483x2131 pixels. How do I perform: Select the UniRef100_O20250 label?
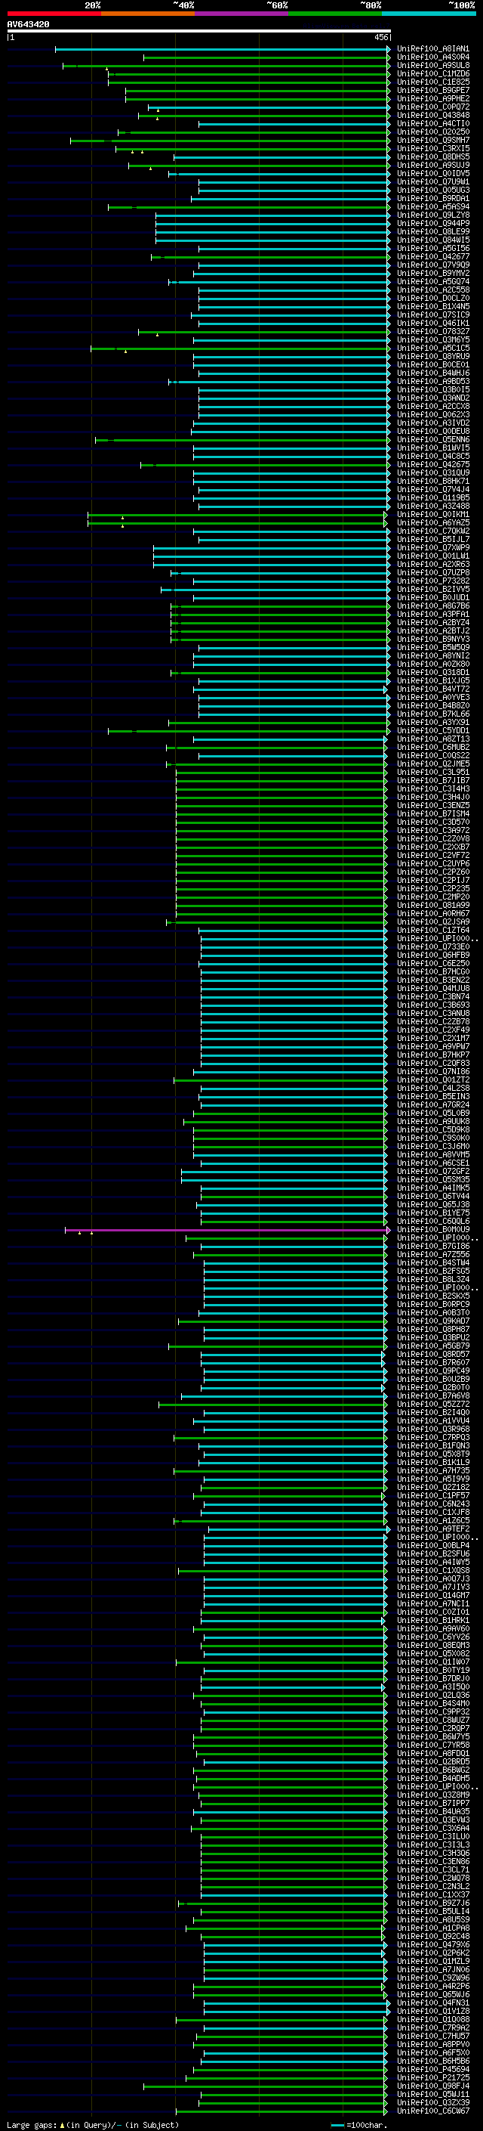pos(433,132)
